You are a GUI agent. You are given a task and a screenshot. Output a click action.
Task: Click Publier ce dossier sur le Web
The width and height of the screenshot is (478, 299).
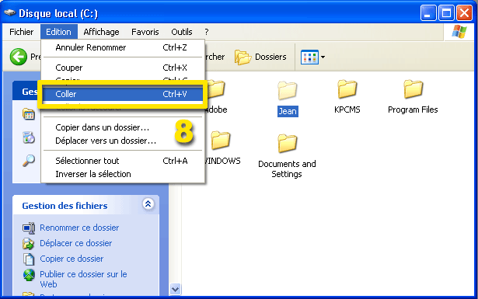pos(83,280)
